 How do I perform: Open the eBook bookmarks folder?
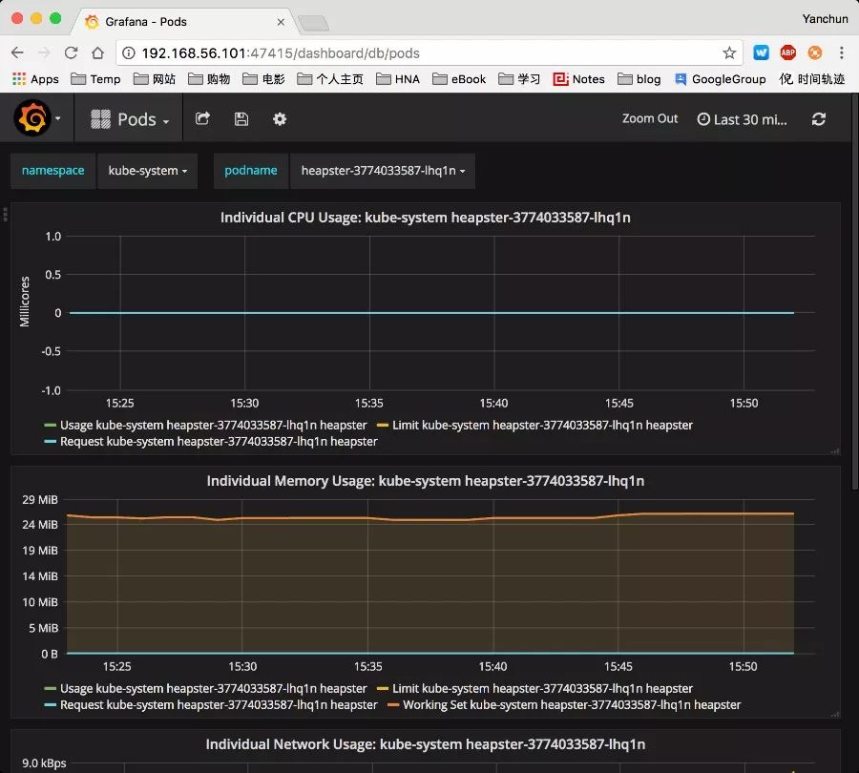pos(459,79)
